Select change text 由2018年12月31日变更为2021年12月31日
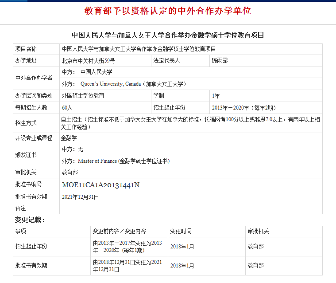 coord(127,266)
